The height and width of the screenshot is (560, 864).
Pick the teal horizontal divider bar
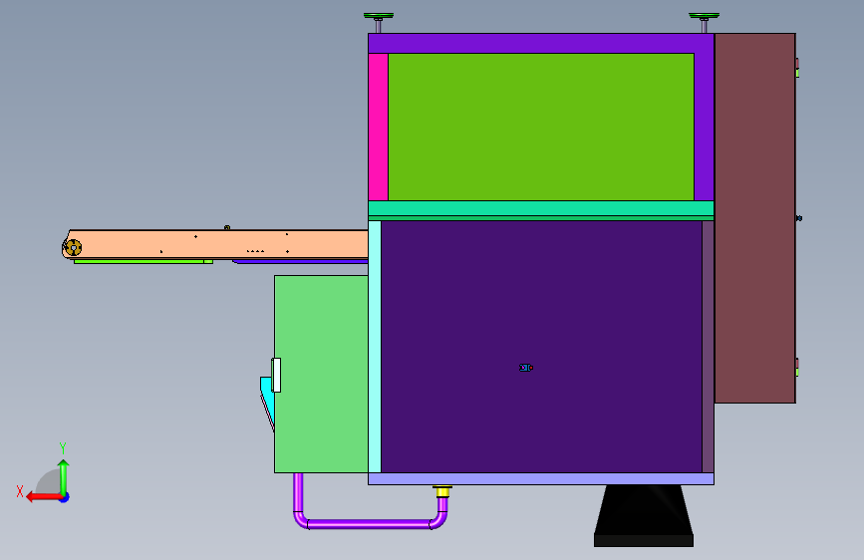[x=540, y=208]
